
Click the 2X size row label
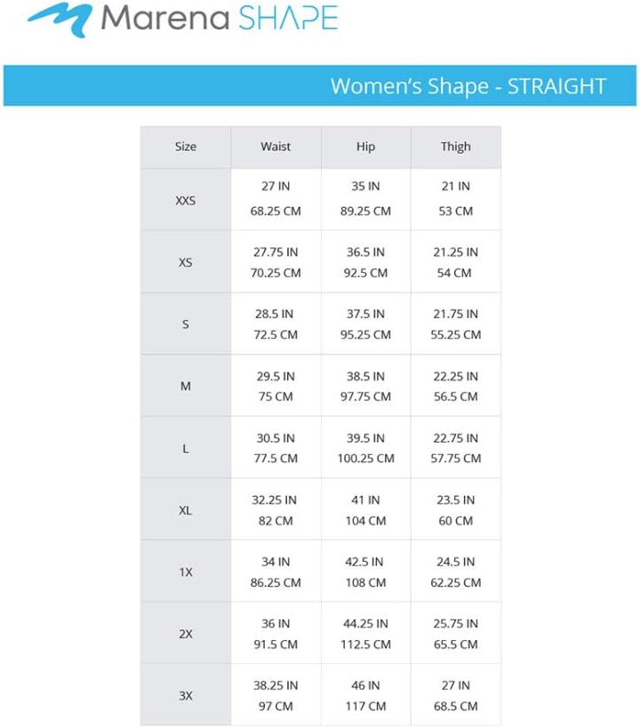186,635
